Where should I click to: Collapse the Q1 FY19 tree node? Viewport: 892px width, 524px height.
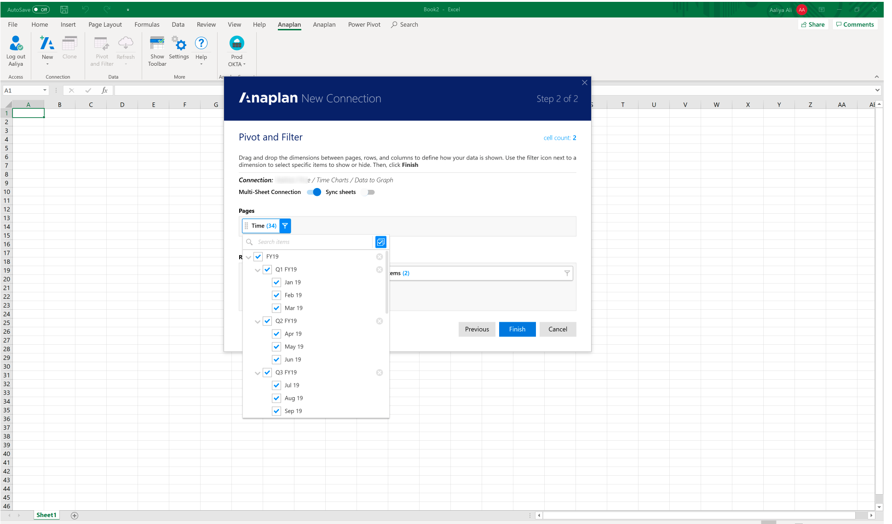click(x=258, y=270)
